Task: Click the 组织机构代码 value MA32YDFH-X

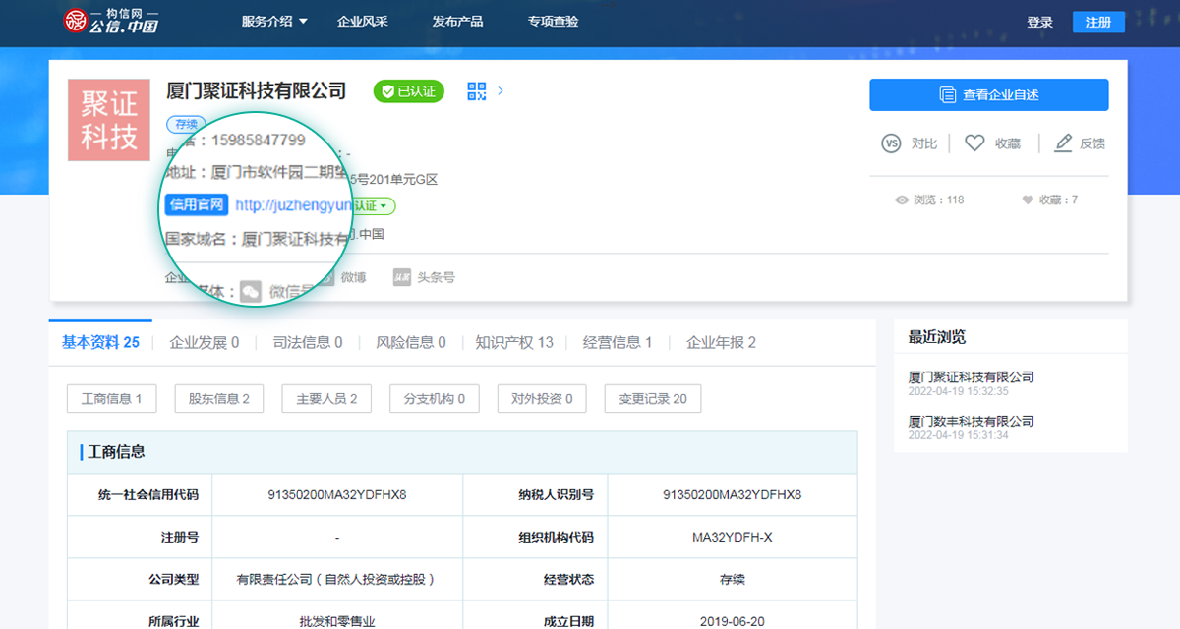Action: pos(733,537)
